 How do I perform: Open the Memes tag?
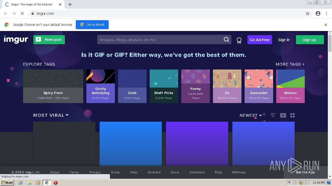click(x=290, y=86)
